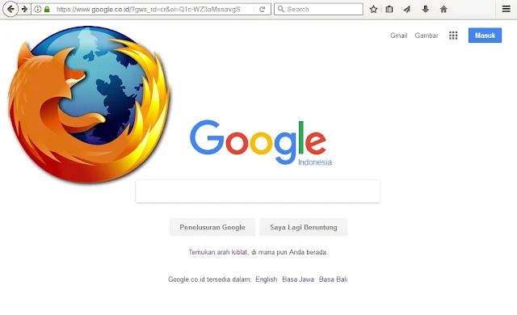Focus the browser Search field

click(x=318, y=9)
